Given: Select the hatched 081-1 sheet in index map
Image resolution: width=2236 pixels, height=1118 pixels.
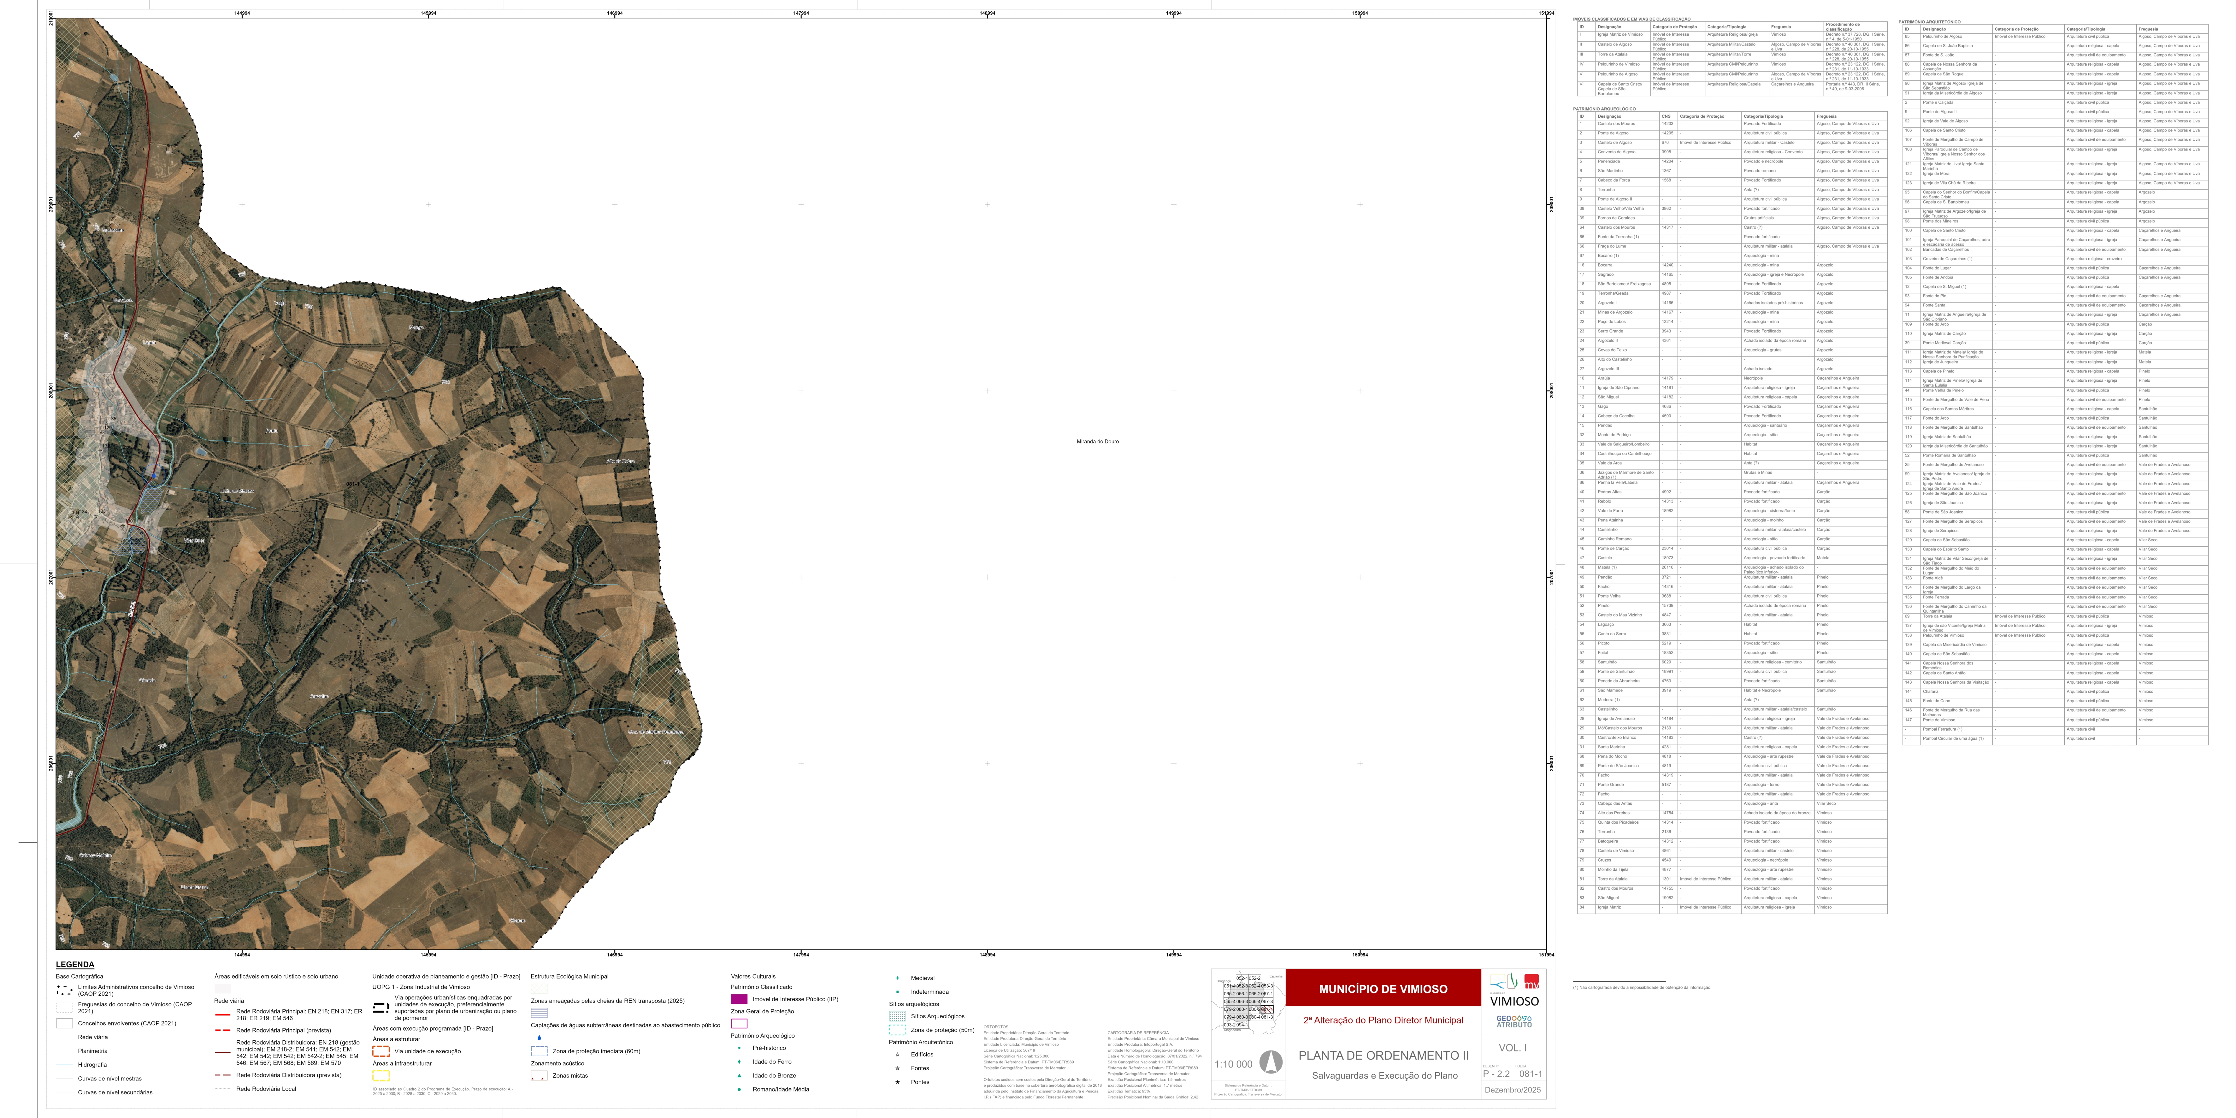Looking at the screenshot, I should 1267,1009.
